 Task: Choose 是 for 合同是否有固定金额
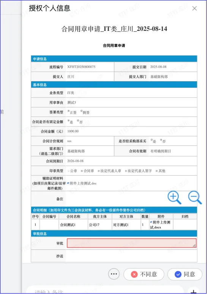(x=69, y=121)
